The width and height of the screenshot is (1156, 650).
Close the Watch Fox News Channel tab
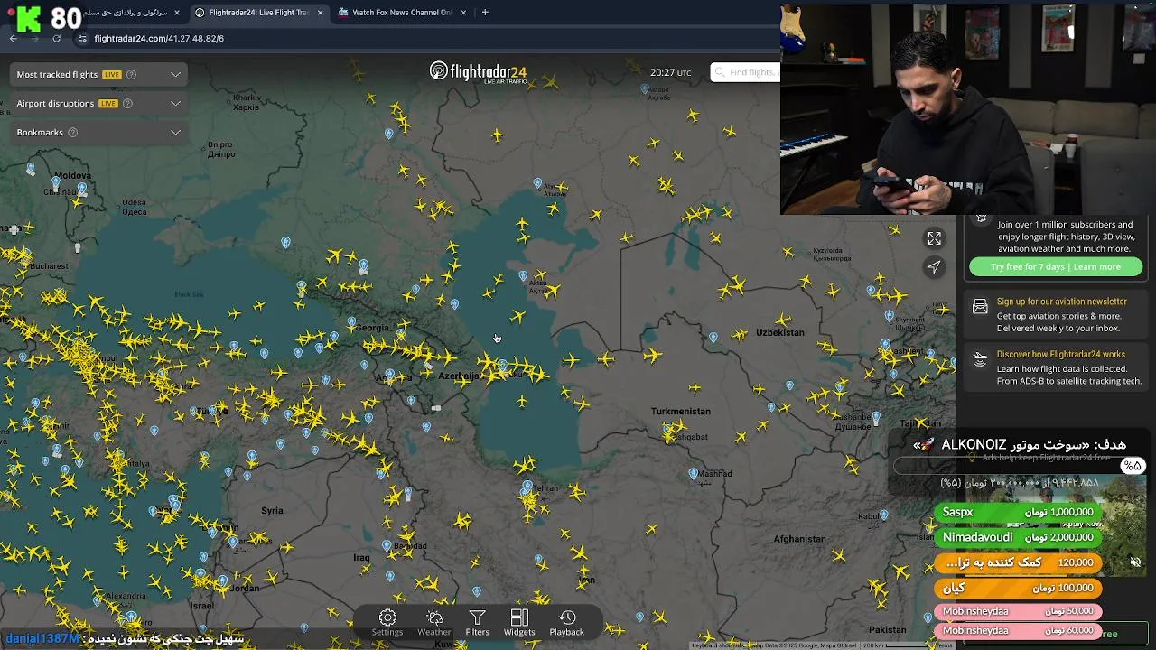pos(464,13)
